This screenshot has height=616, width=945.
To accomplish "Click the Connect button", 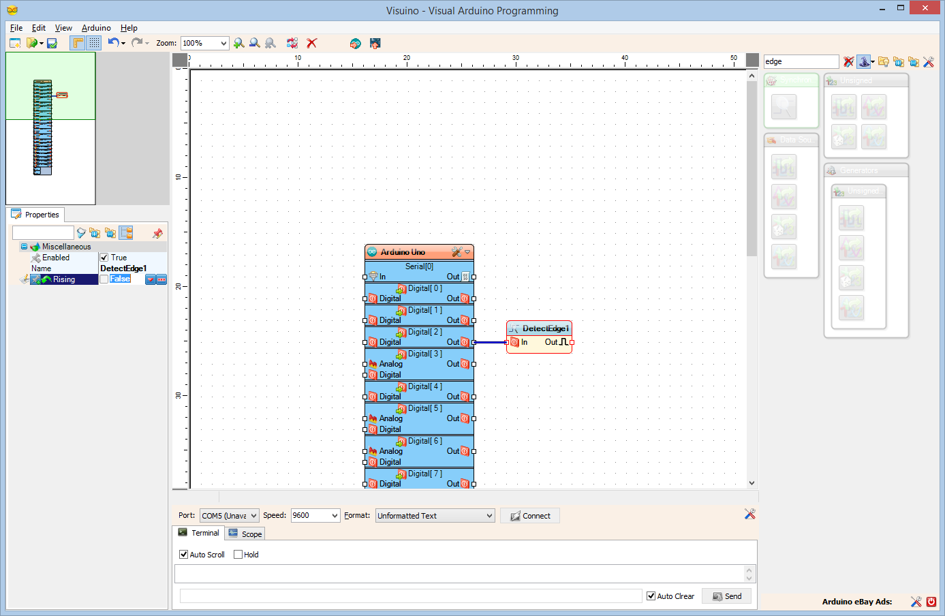I will (530, 515).
